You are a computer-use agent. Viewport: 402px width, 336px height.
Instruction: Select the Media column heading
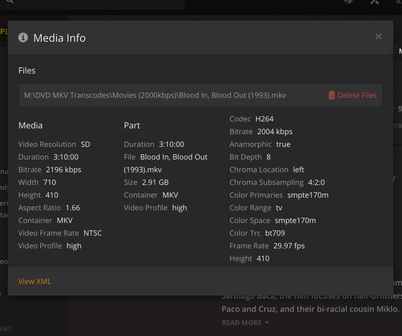[31, 125]
